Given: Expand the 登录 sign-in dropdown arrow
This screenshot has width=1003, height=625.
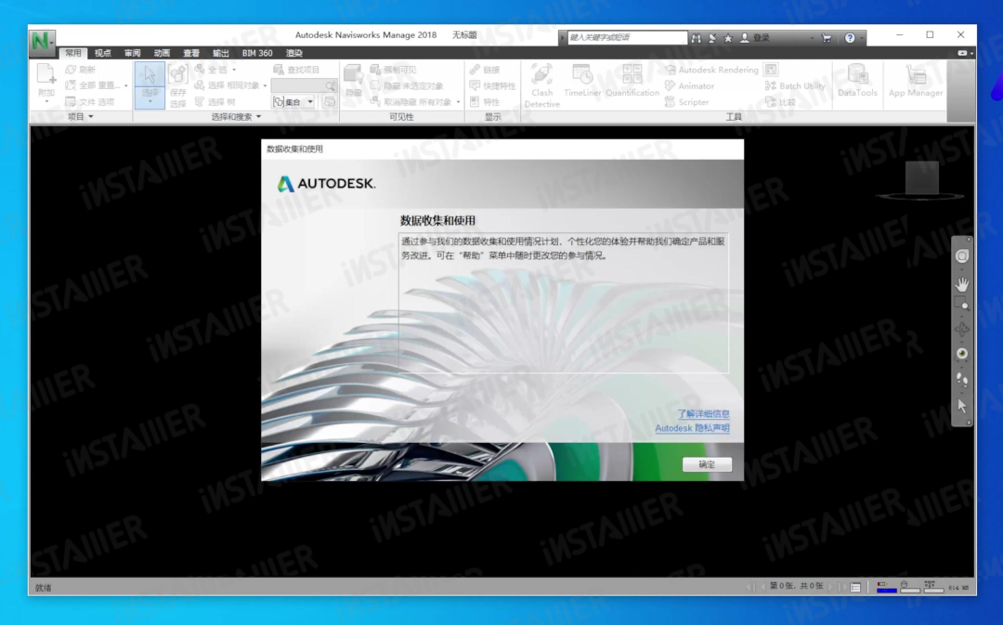Looking at the screenshot, I should [x=812, y=38].
